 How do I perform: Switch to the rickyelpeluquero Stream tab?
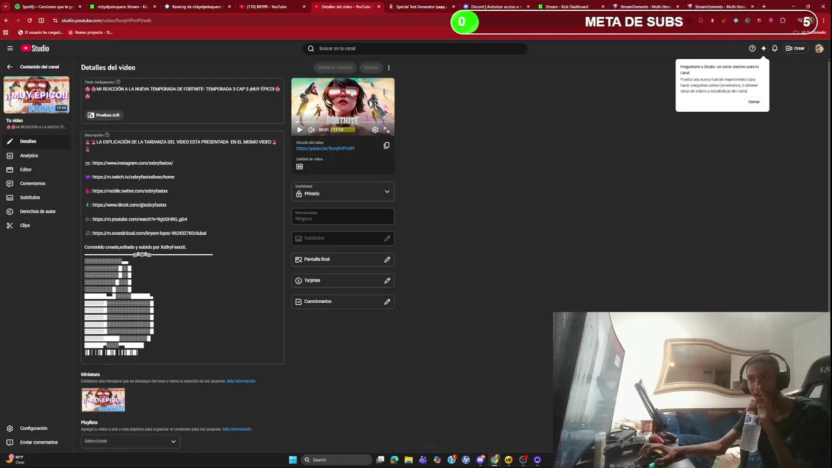122,6
